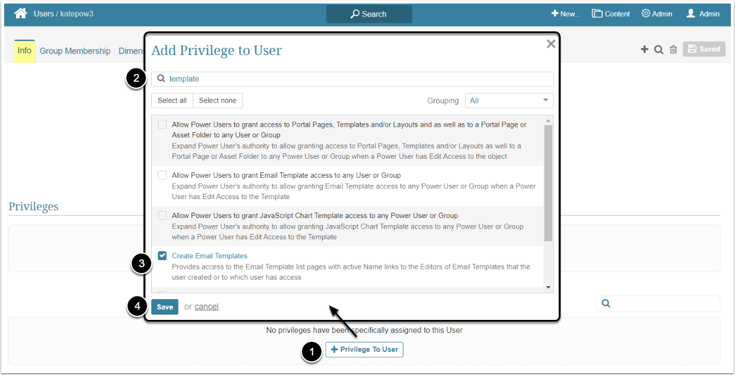Click the Create Email Templates label
Viewport: 735px width, 375px height.
click(x=209, y=256)
